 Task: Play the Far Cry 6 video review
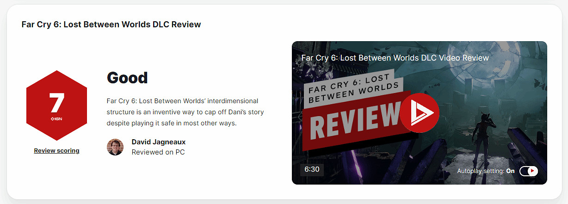420,113
